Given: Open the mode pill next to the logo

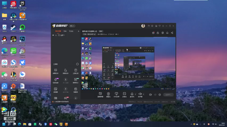Looking at the screenshot, I should [72, 26].
